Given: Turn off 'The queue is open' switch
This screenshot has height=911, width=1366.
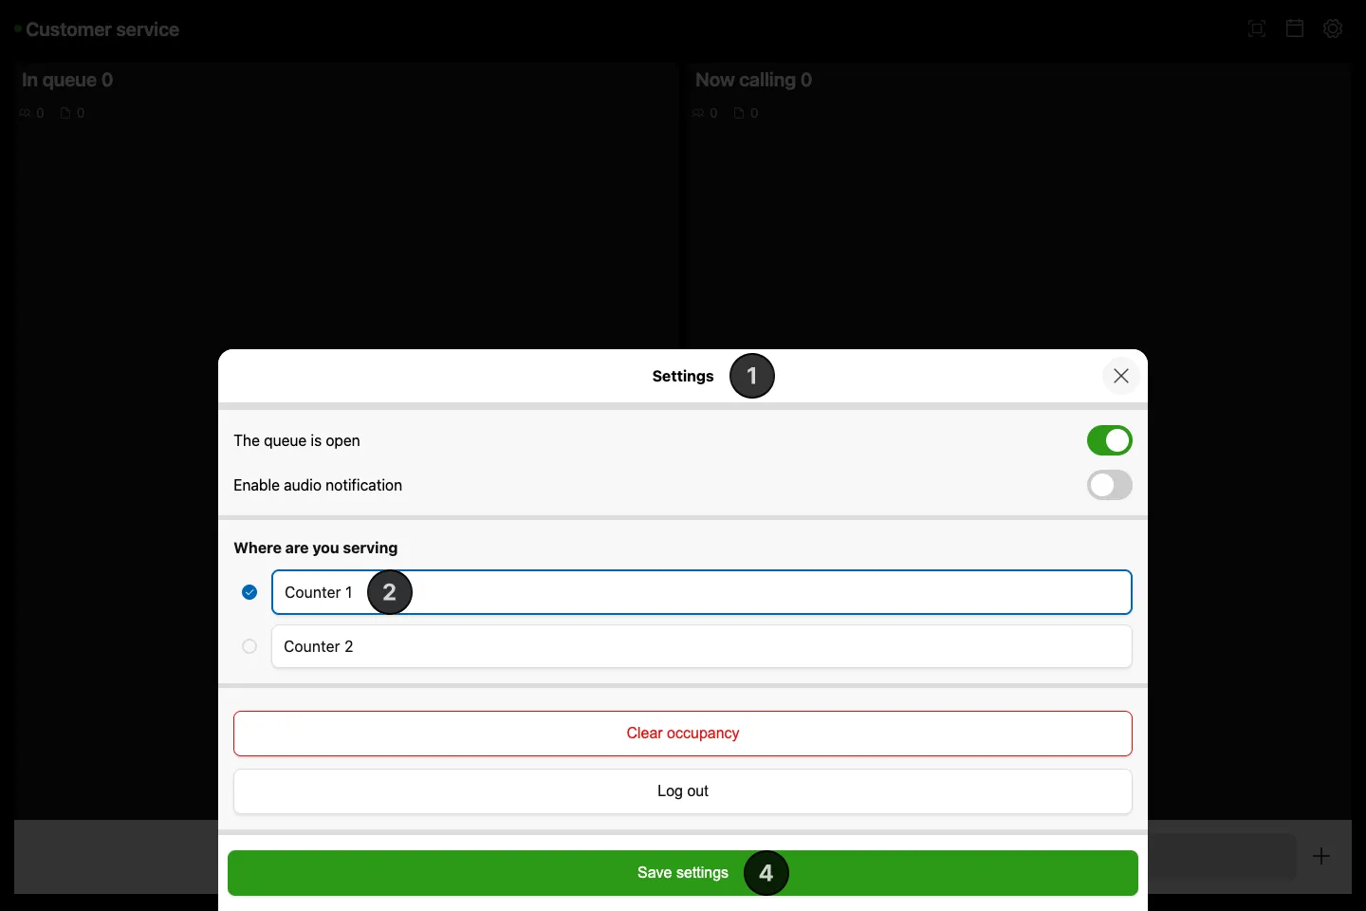Looking at the screenshot, I should (1109, 440).
